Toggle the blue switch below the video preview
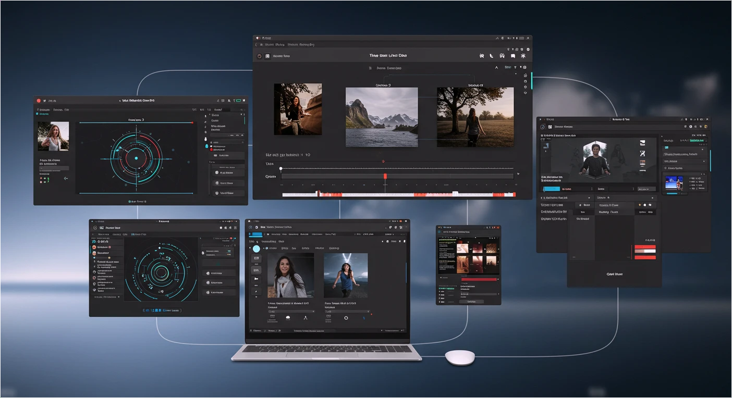This screenshot has height=398, width=732. tap(552, 189)
